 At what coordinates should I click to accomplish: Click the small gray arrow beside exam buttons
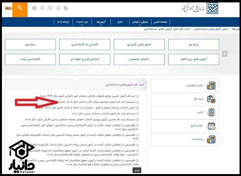225,54
